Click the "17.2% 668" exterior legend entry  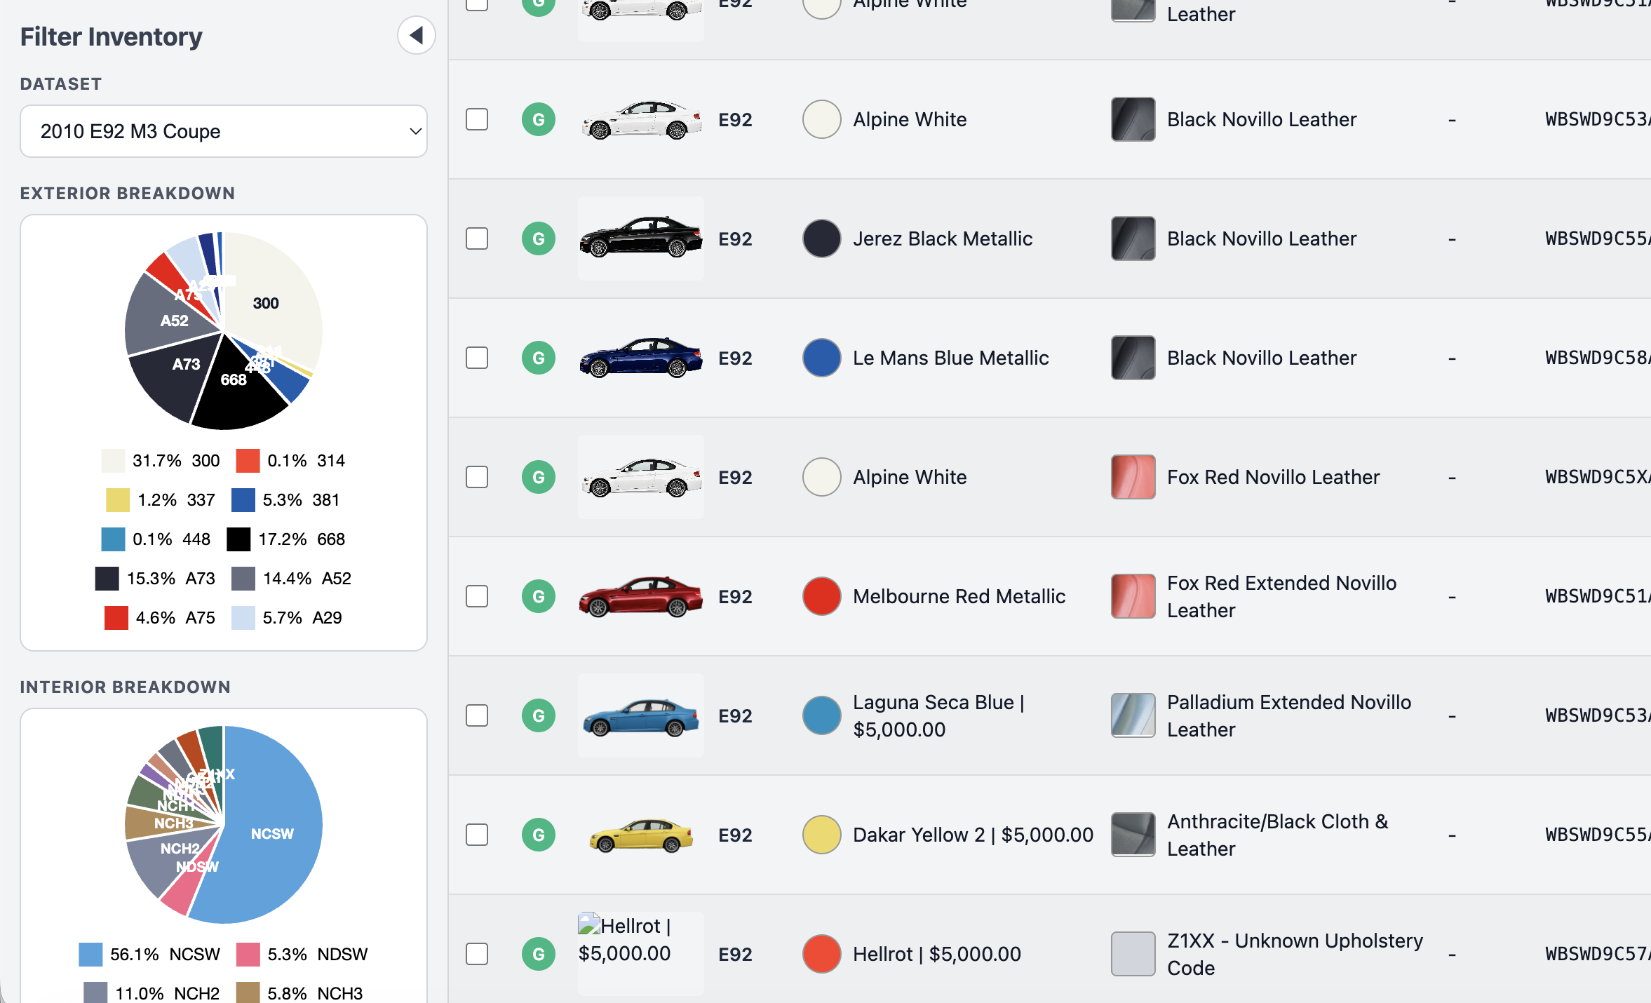pyautogui.click(x=286, y=539)
